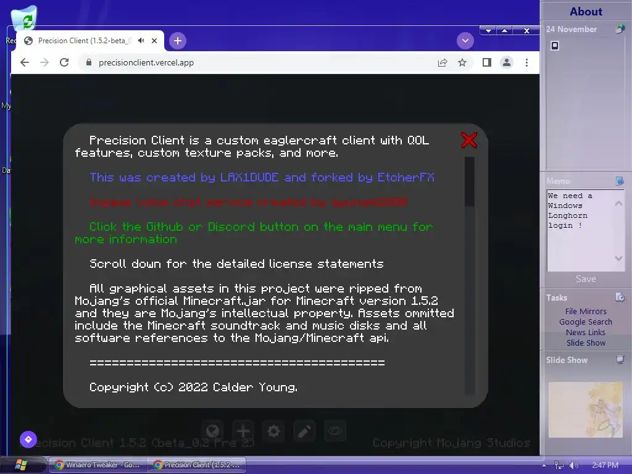Open Chrome profile menu
Viewport: 632px width, 474px height.
click(506, 62)
